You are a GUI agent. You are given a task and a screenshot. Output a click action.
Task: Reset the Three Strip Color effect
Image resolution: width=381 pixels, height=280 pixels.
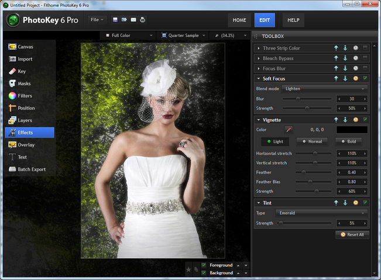355,48
